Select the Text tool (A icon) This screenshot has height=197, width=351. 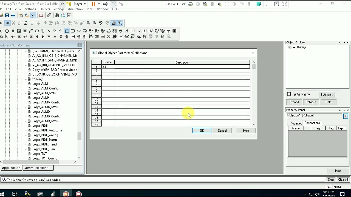(x=13, y=31)
